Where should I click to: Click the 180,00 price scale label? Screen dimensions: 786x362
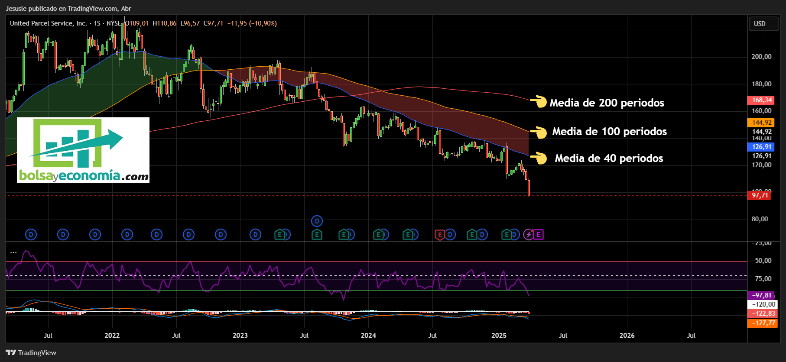click(761, 84)
